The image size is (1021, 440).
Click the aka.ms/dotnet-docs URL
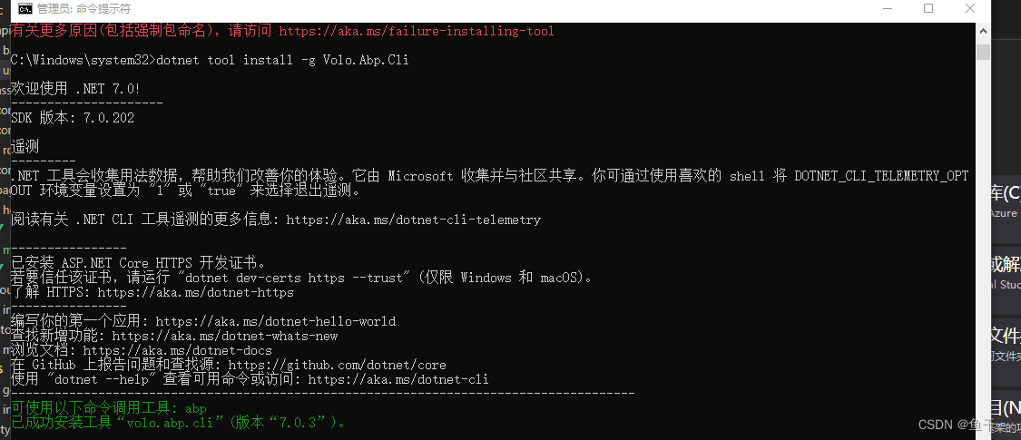[x=173, y=350]
